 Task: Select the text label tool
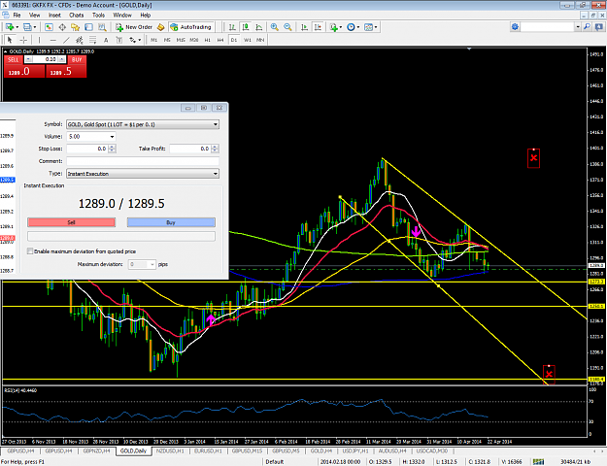[119, 40]
